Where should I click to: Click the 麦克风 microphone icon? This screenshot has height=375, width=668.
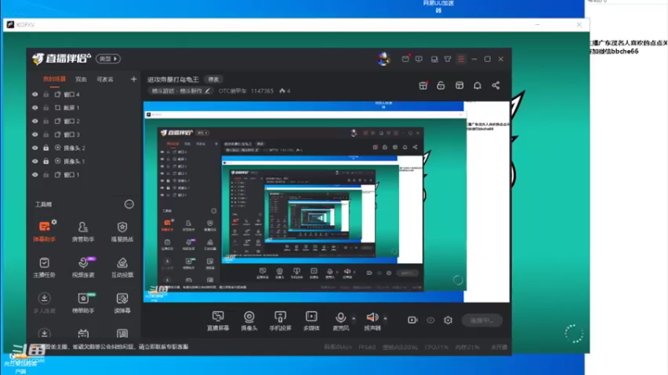point(341,317)
